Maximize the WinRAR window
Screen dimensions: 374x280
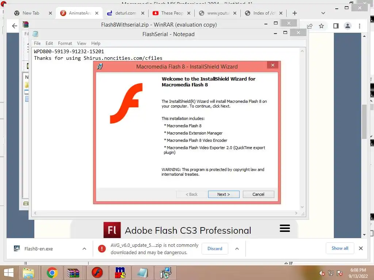click(x=276, y=23)
